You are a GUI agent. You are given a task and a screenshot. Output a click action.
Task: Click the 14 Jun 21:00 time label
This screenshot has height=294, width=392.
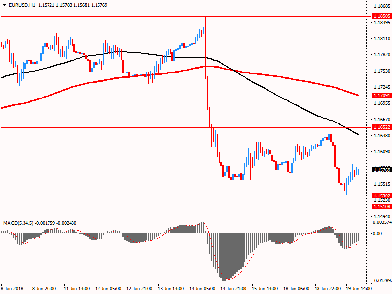click(x=233, y=288)
